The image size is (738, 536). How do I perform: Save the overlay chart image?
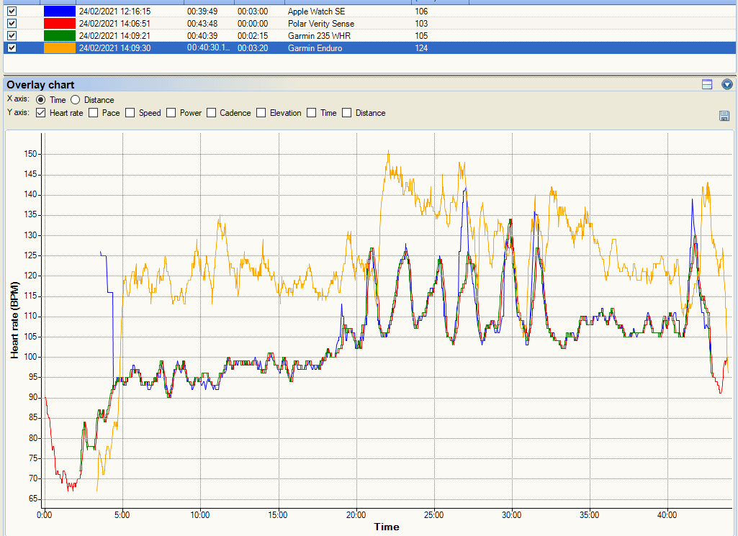(724, 116)
